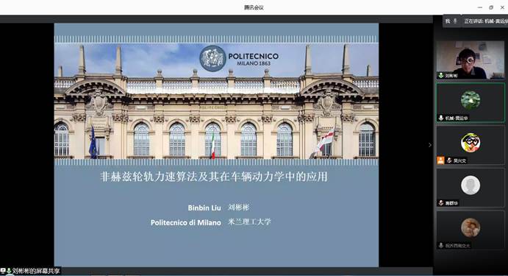Viewport: 508px width, 276px height.
Task: Click muted mic icon beside 吴兴文
Action: click(x=449, y=160)
